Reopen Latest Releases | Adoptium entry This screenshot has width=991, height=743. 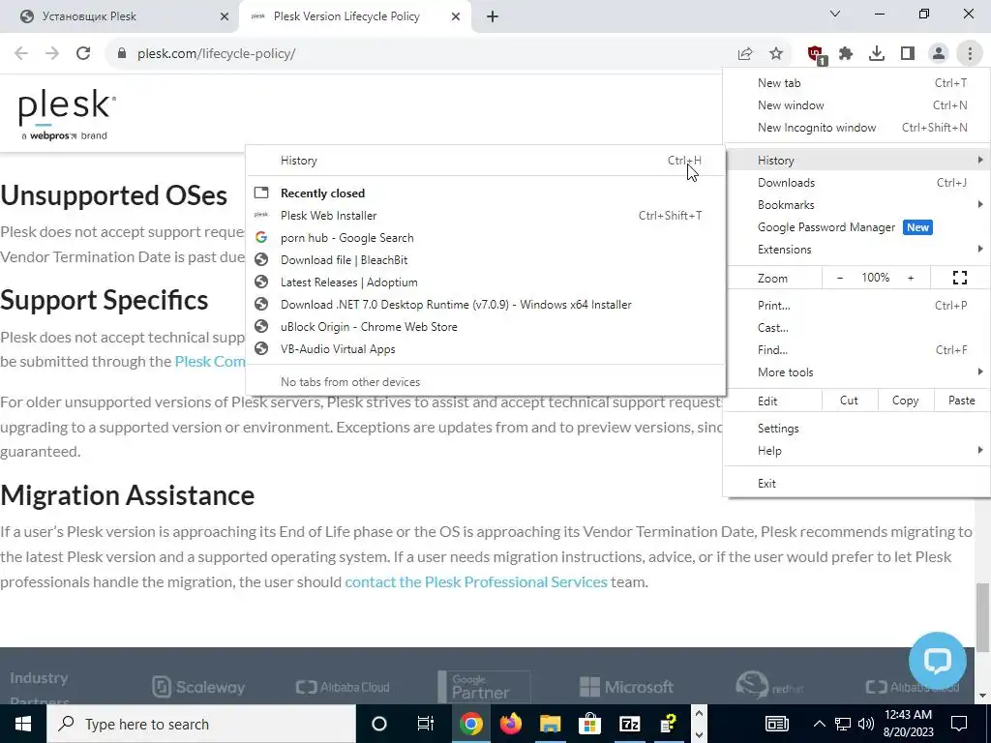(486, 282)
